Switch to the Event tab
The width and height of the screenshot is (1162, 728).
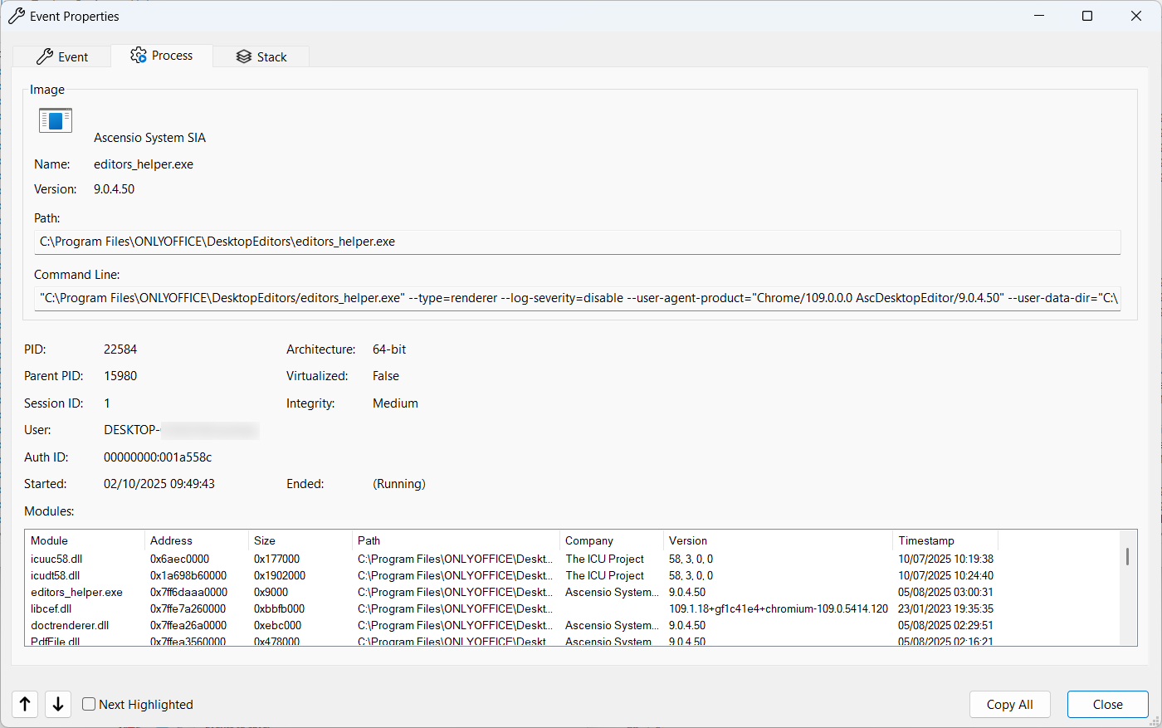click(x=62, y=56)
